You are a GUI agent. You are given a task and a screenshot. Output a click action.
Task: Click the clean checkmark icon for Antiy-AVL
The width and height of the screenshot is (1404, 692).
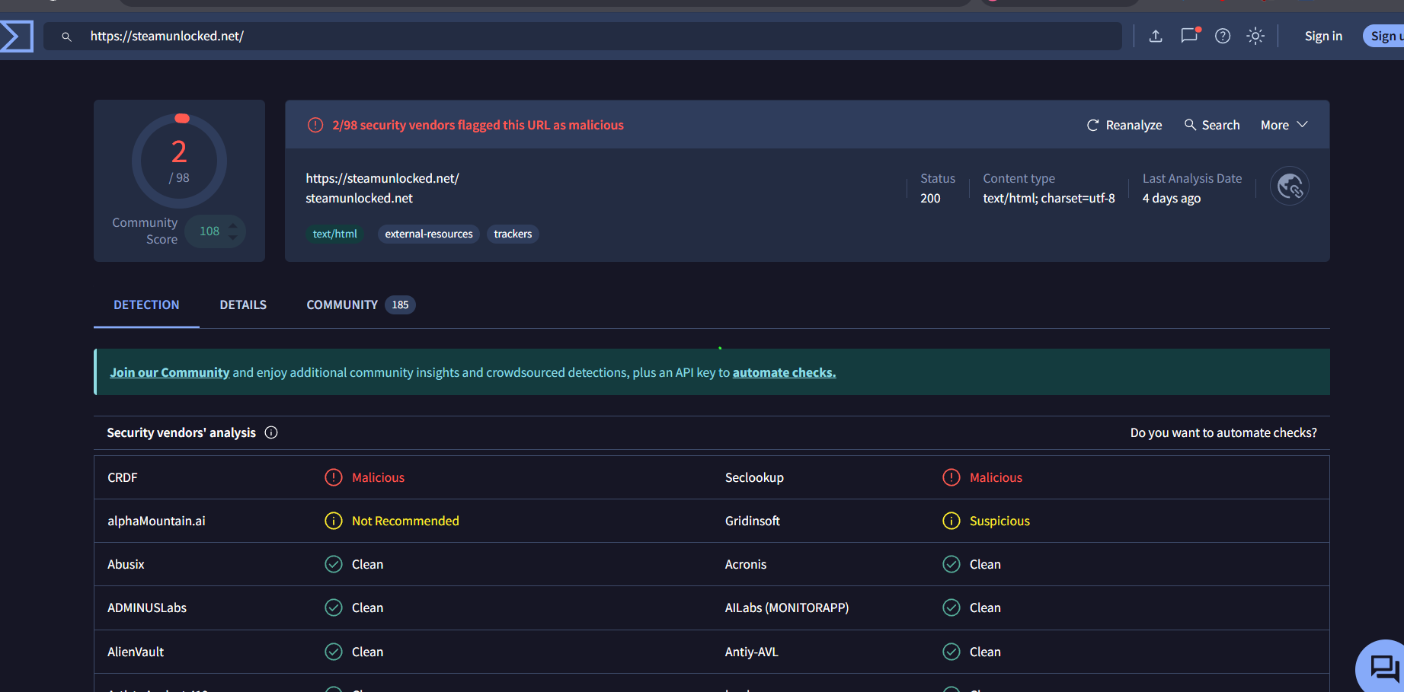pos(951,652)
